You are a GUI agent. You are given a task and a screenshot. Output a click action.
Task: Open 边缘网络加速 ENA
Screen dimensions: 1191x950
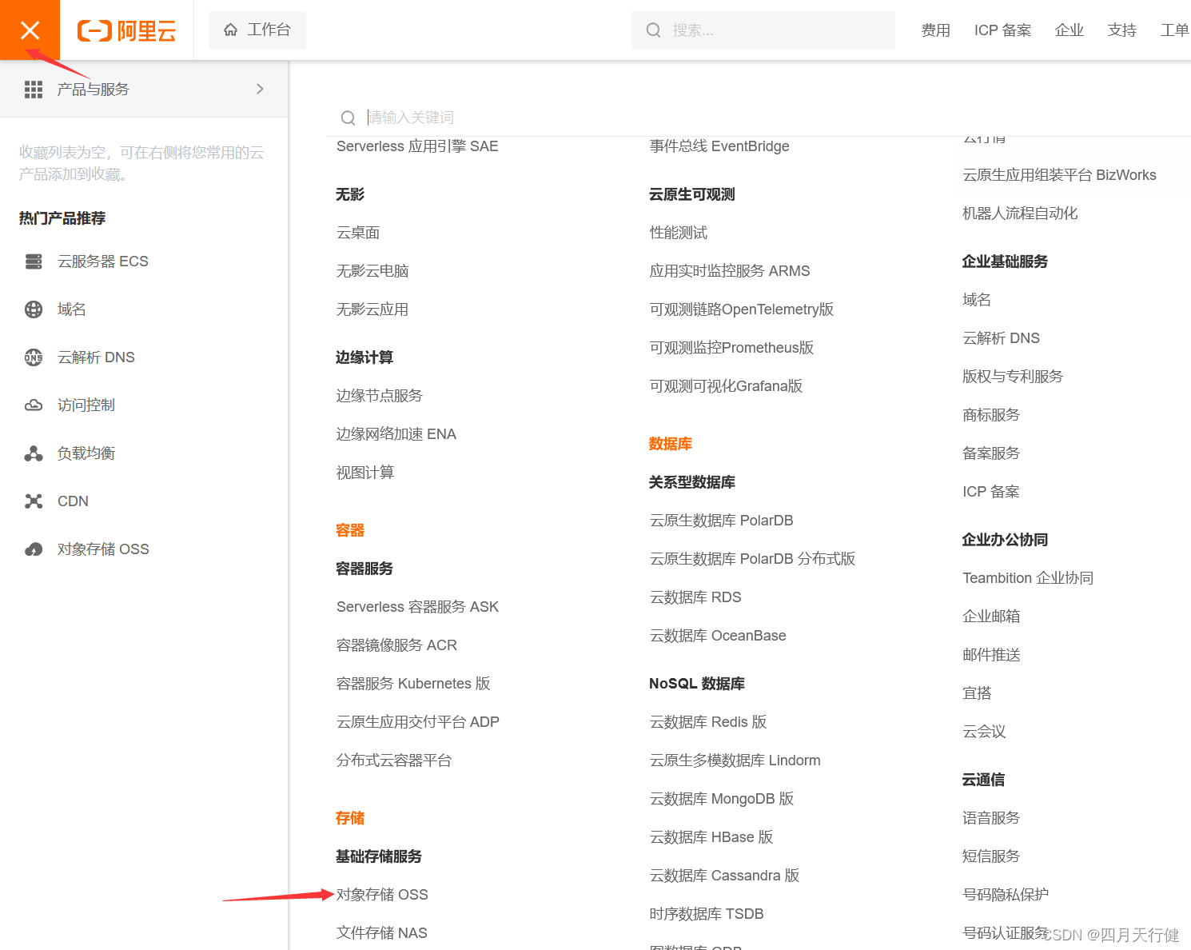coord(396,434)
